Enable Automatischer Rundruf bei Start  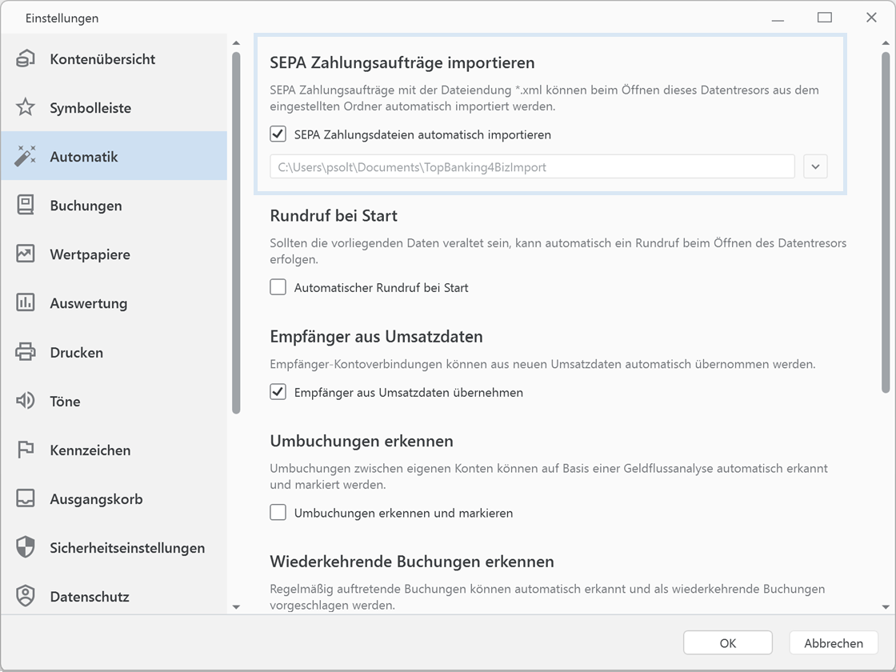pos(278,286)
